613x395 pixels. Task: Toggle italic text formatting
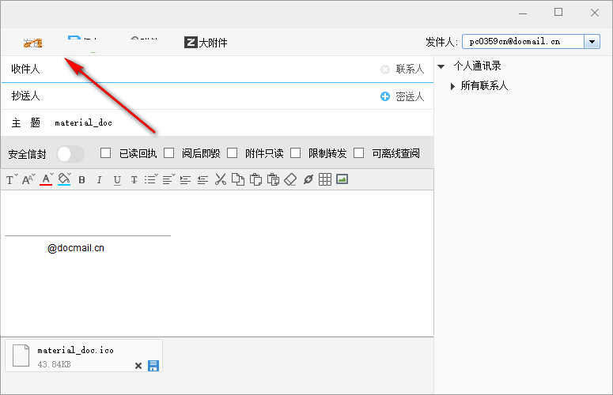click(99, 180)
